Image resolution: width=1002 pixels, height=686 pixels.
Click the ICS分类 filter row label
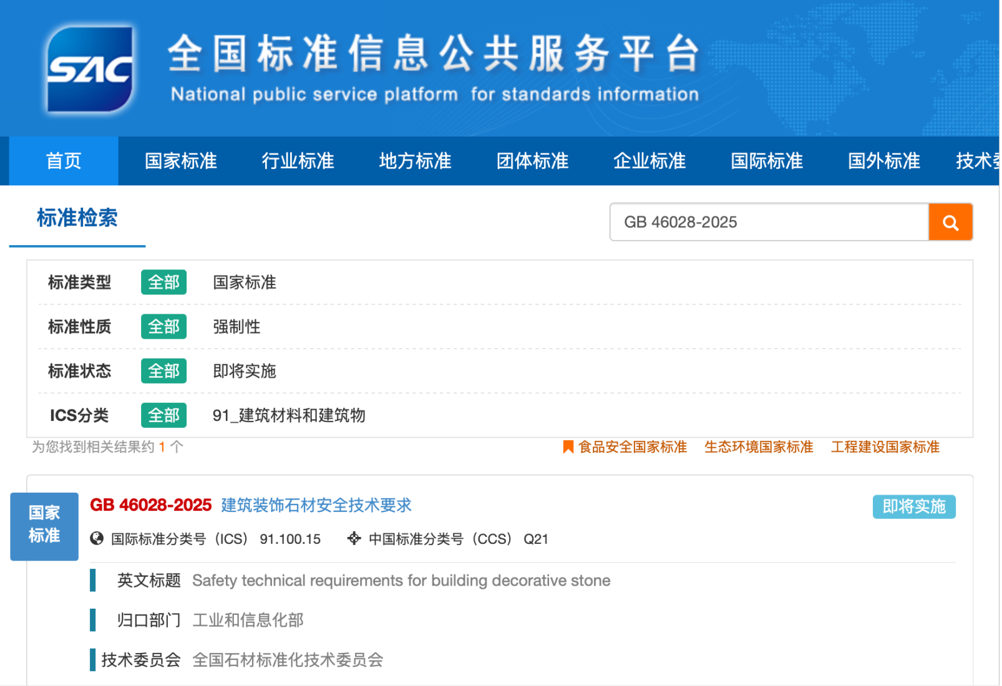(x=79, y=415)
